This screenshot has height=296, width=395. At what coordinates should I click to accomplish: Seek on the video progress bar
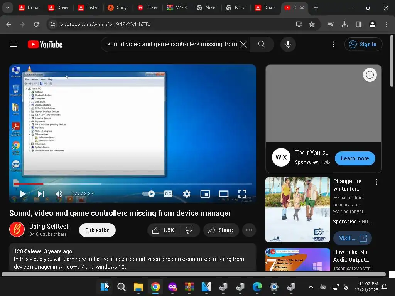pos(133,184)
